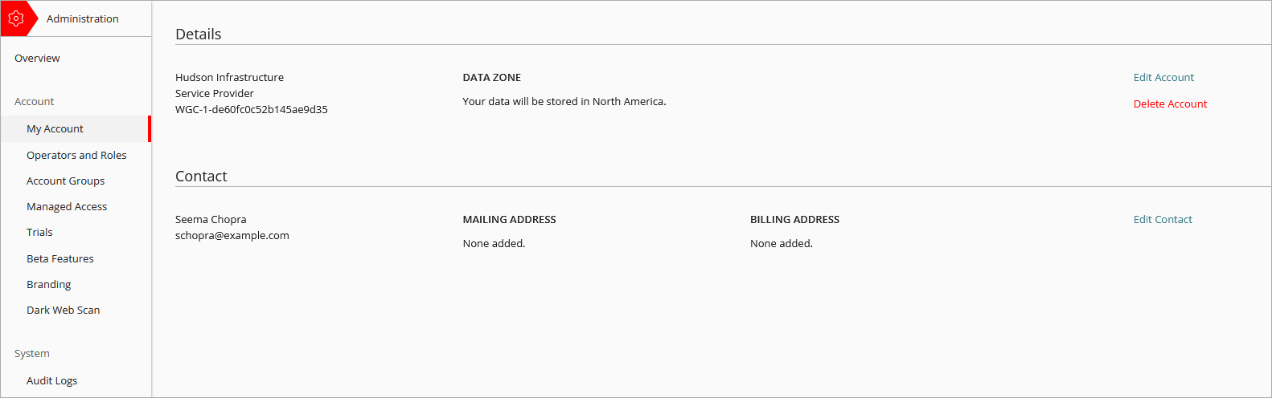Open the Overview page
Screen dimensions: 1272x398
pyautogui.click(x=37, y=59)
